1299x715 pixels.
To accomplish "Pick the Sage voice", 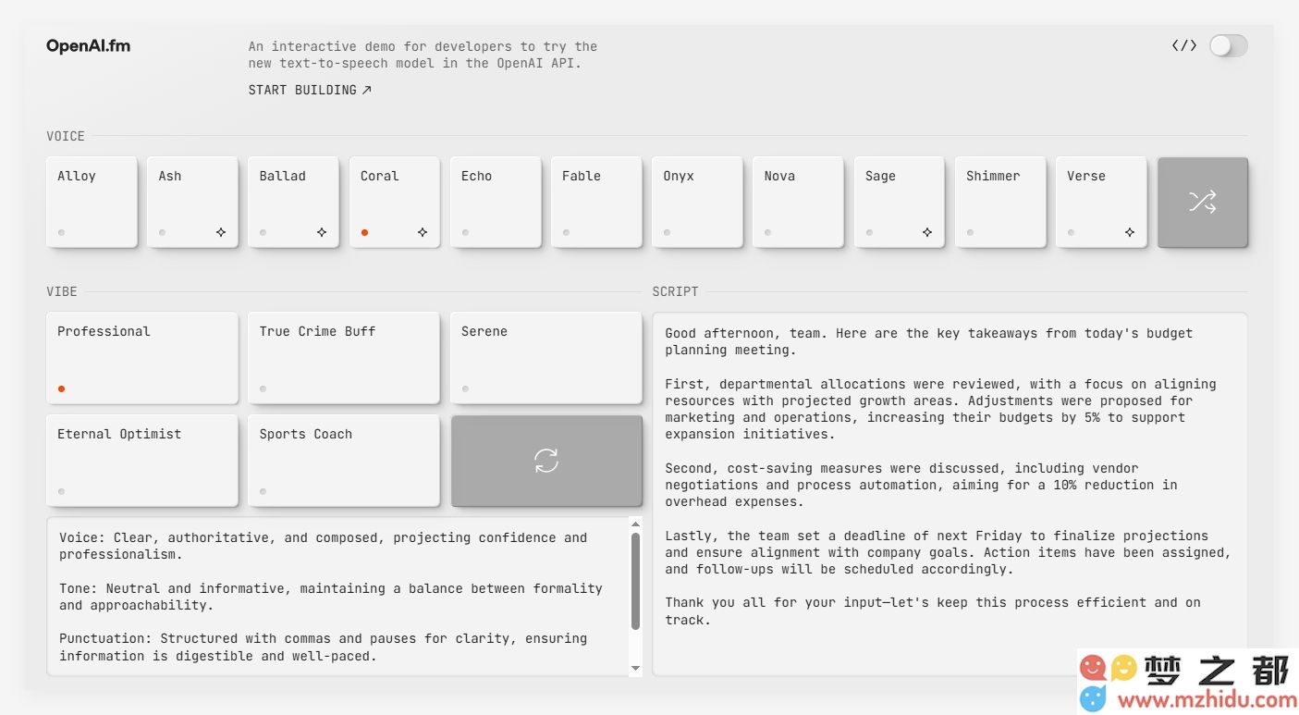I will pyautogui.click(x=899, y=202).
